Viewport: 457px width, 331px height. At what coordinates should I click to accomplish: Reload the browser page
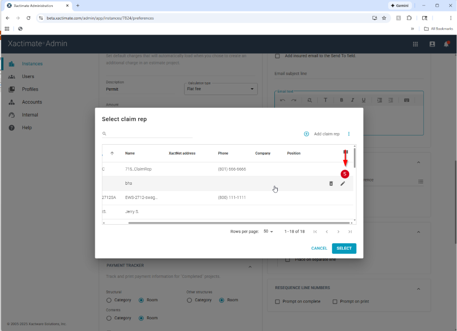click(28, 18)
